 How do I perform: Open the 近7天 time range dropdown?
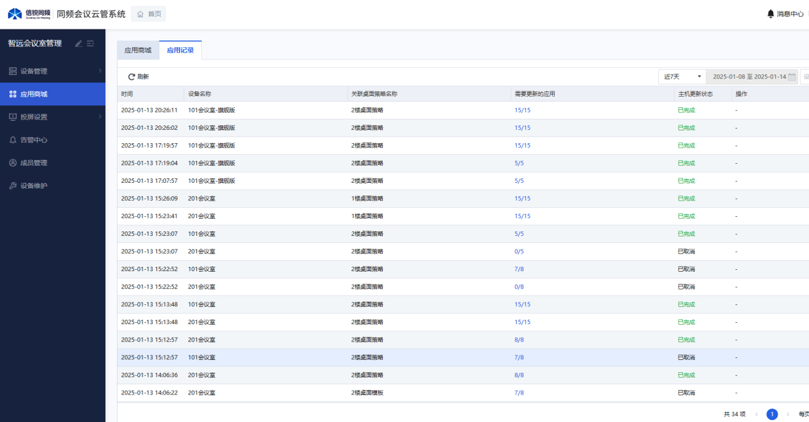click(682, 77)
